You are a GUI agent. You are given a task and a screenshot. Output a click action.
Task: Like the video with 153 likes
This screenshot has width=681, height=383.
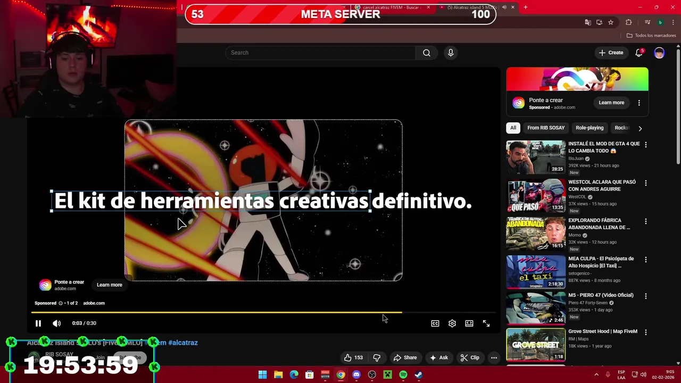(x=353, y=357)
